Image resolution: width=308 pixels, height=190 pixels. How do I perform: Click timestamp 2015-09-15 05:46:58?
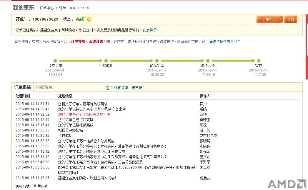pos(32,162)
